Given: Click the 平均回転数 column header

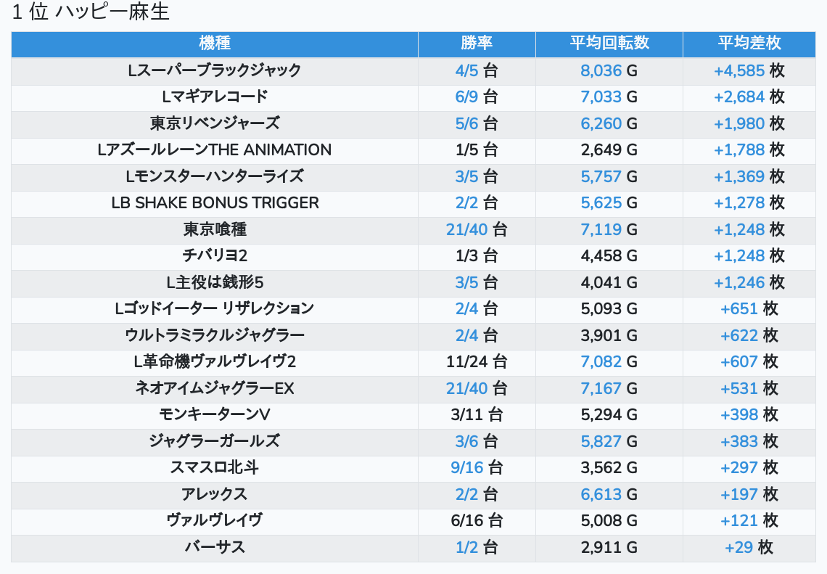Looking at the screenshot, I should tap(609, 44).
